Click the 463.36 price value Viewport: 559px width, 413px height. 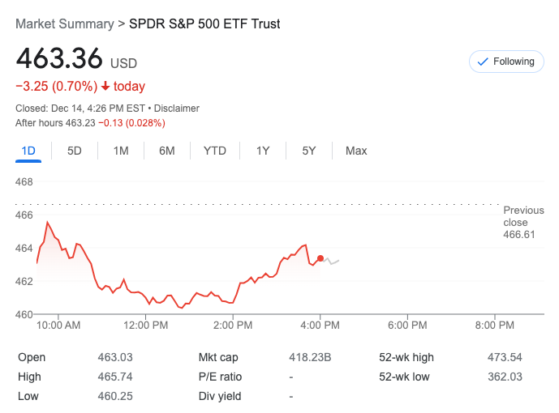pos(59,59)
